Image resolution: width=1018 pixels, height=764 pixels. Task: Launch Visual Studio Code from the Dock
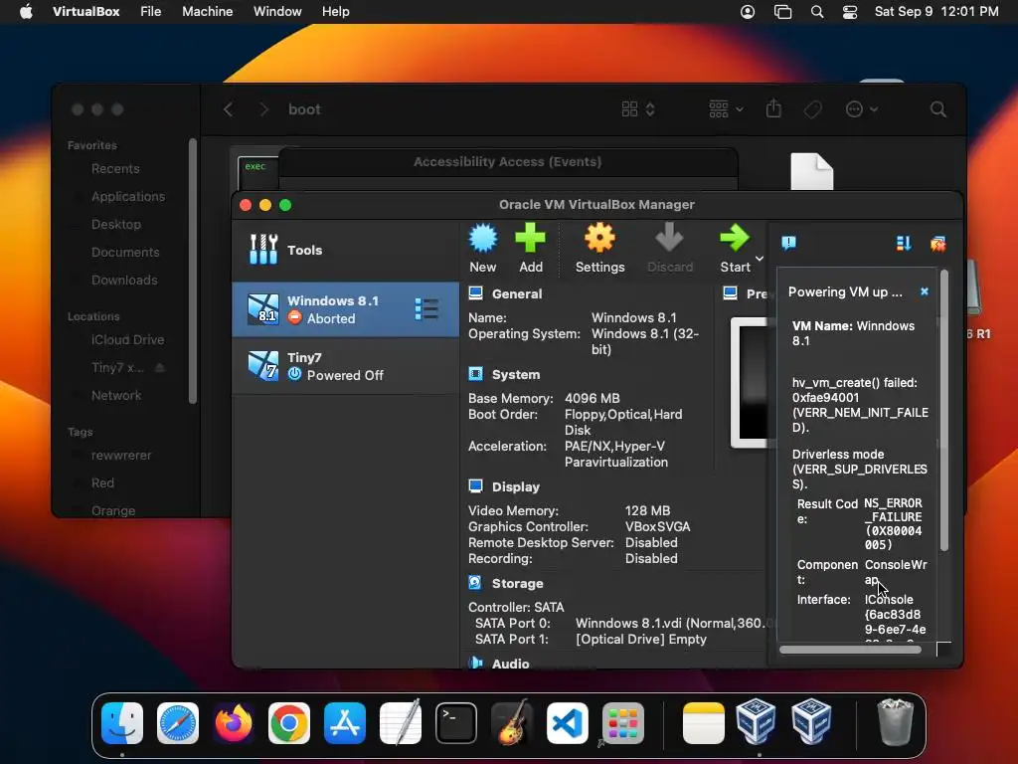point(568,722)
